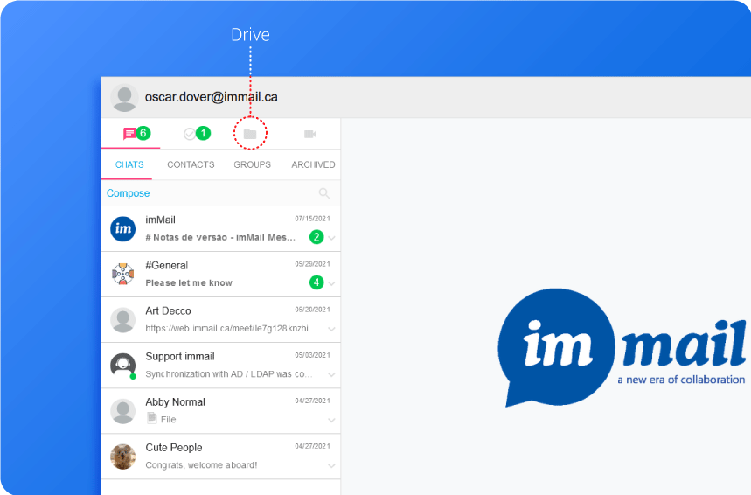Click 'Synchronization with AD / LDAP' preview
751x495 pixels.
pos(229,373)
